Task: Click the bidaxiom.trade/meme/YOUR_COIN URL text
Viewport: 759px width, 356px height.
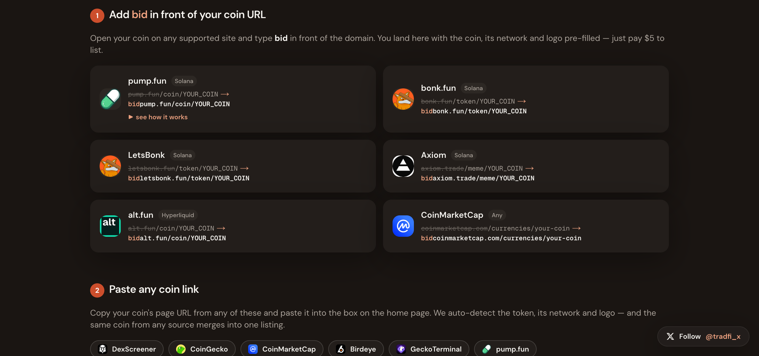Action: [478, 178]
